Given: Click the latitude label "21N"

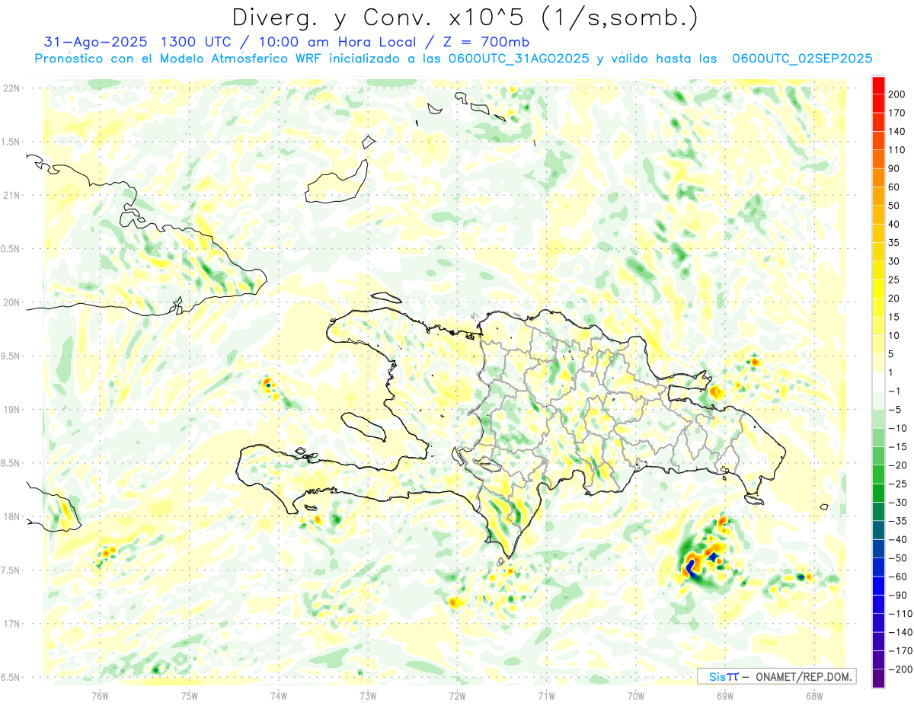Looking at the screenshot, I should [12, 196].
